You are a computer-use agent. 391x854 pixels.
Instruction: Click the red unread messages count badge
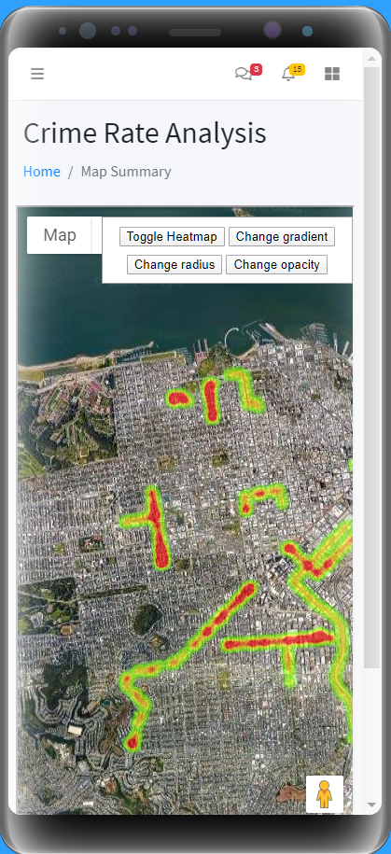[257, 69]
